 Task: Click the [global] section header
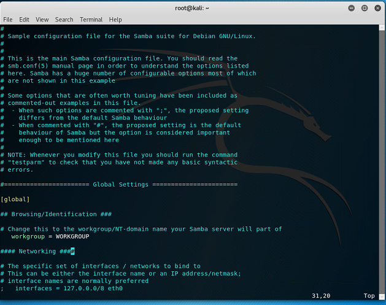[15, 199]
